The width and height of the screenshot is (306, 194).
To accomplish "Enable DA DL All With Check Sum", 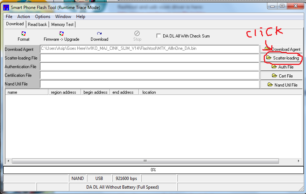I will [159, 36].
